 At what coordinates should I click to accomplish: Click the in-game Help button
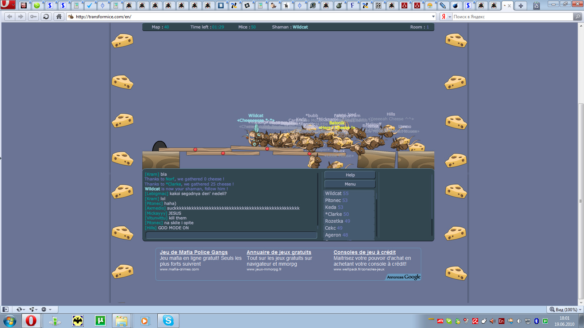click(350, 175)
